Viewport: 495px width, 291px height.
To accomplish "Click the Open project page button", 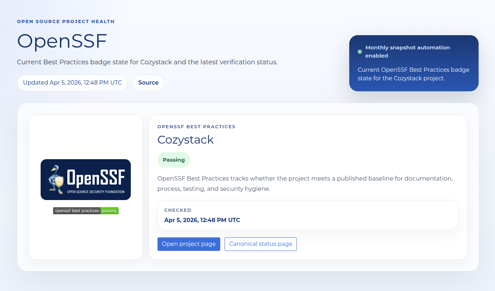I will pyautogui.click(x=189, y=244).
